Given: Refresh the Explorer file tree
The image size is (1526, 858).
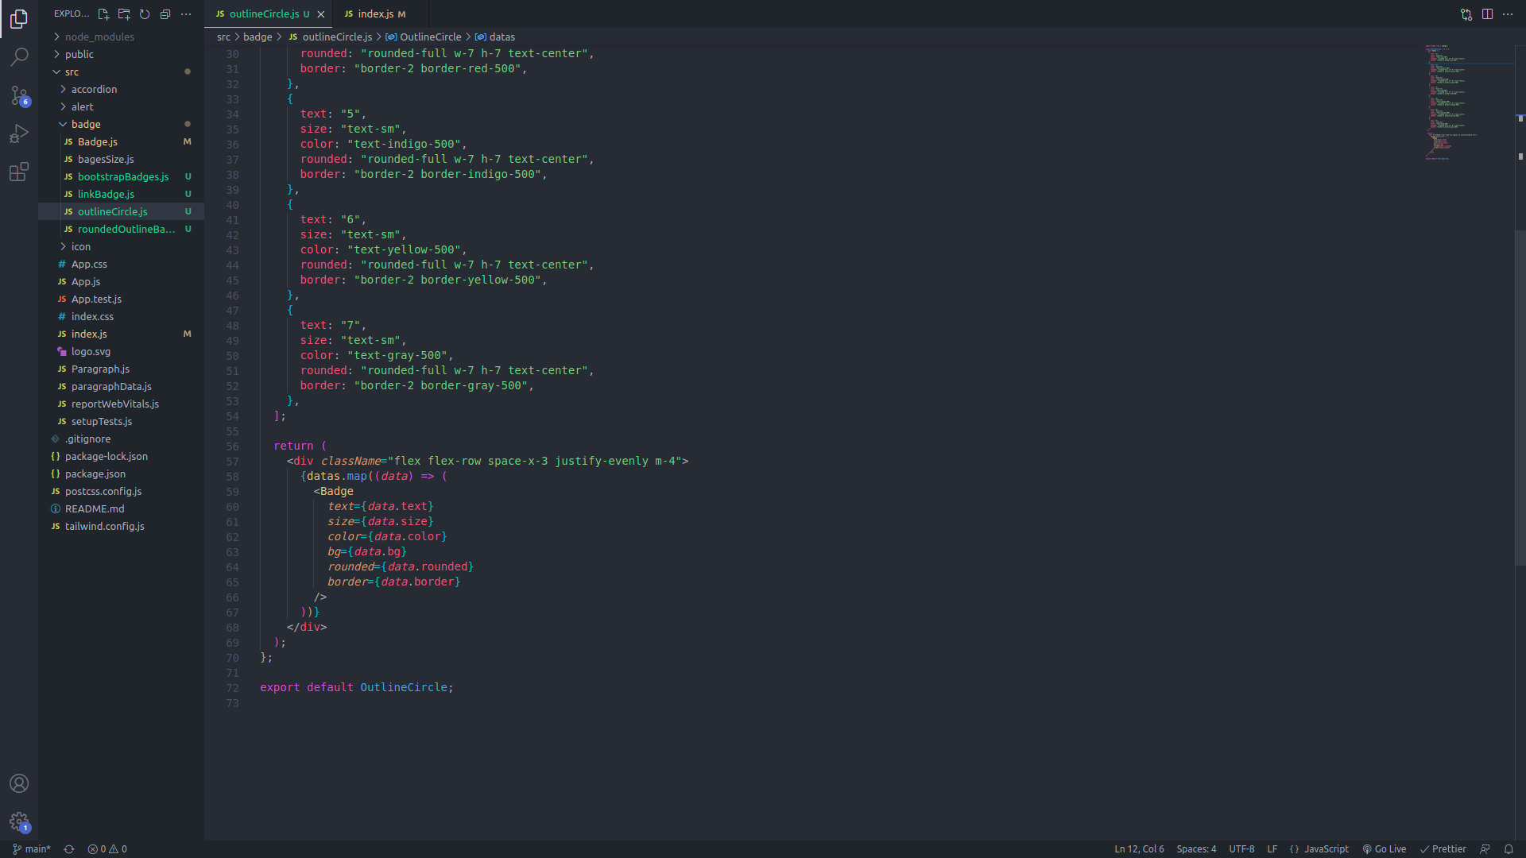Looking at the screenshot, I should pos(145,14).
